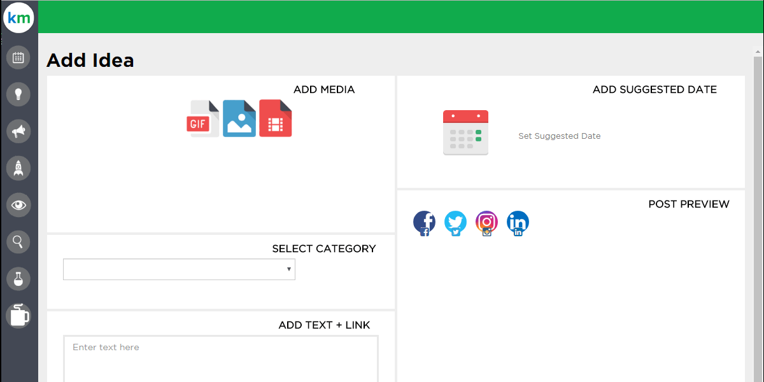This screenshot has height=382, width=764.
Task: Toggle the Facebook post preview
Action: click(425, 222)
